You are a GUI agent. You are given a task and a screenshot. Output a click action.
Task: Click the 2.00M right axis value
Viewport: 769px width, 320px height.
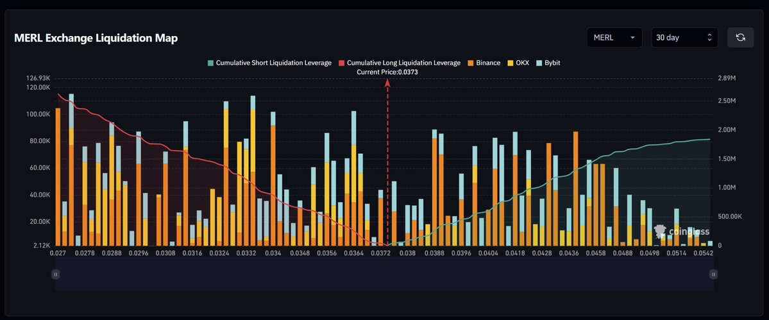726,130
